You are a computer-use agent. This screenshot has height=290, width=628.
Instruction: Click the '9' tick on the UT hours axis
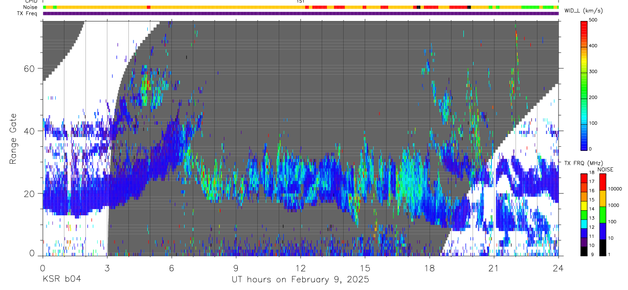(x=236, y=267)
